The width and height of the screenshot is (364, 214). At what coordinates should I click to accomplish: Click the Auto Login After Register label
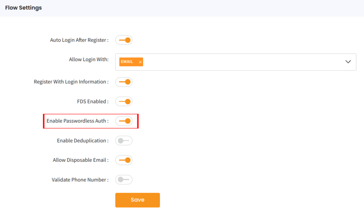[x=79, y=40]
